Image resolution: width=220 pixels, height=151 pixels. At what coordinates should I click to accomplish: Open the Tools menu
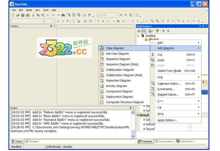(46, 10)
